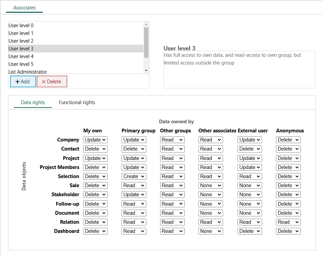Open the Associates tab

click(25, 8)
